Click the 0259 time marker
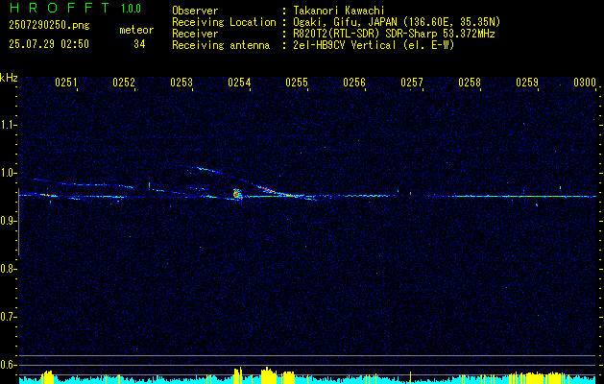The height and width of the screenshot is (384, 604). [x=527, y=83]
